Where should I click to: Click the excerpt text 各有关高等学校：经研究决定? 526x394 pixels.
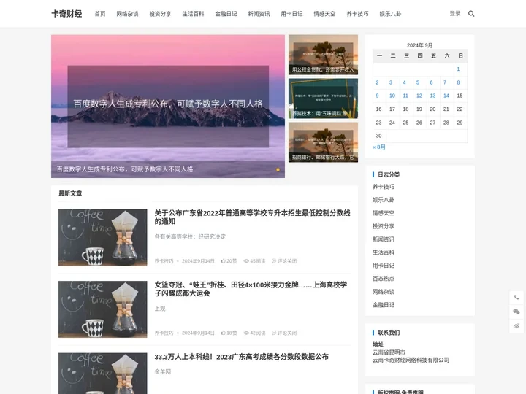190,237
